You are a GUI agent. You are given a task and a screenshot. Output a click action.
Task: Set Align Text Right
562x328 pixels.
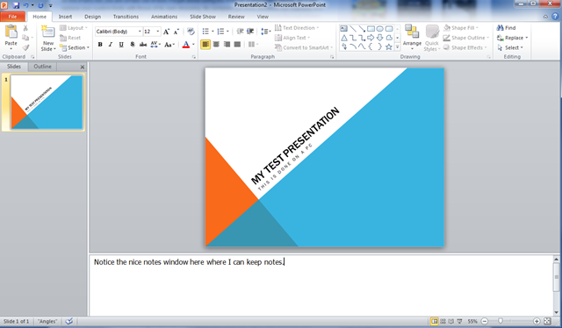(227, 45)
